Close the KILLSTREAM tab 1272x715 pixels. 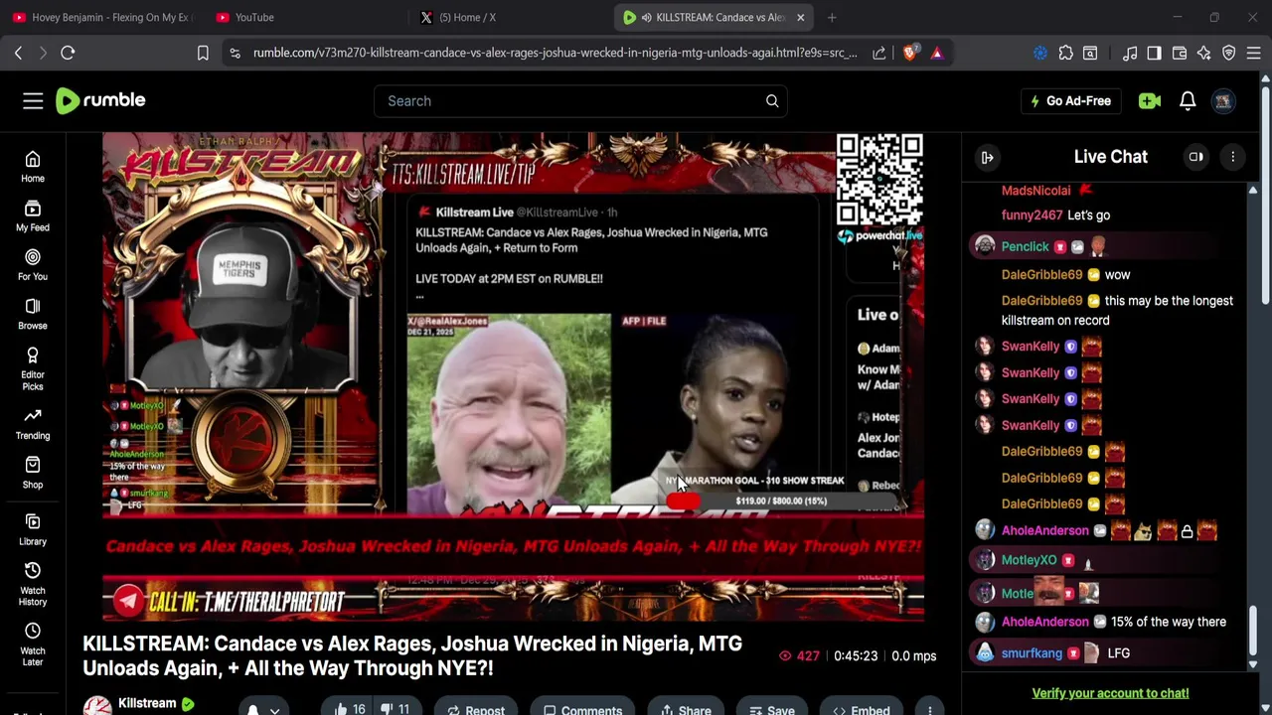click(800, 17)
